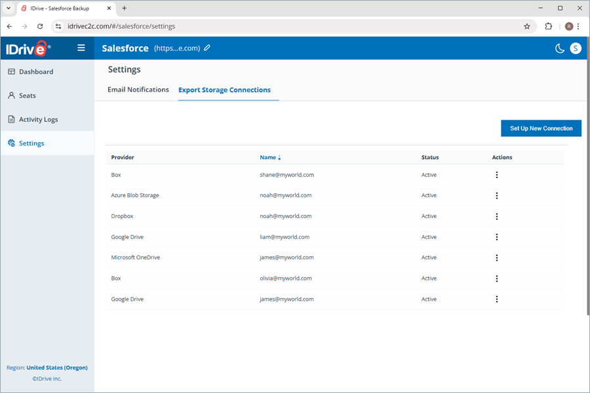Expand actions menu for the Dropbox connection
This screenshot has height=393, width=590.
pyautogui.click(x=497, y=217)
